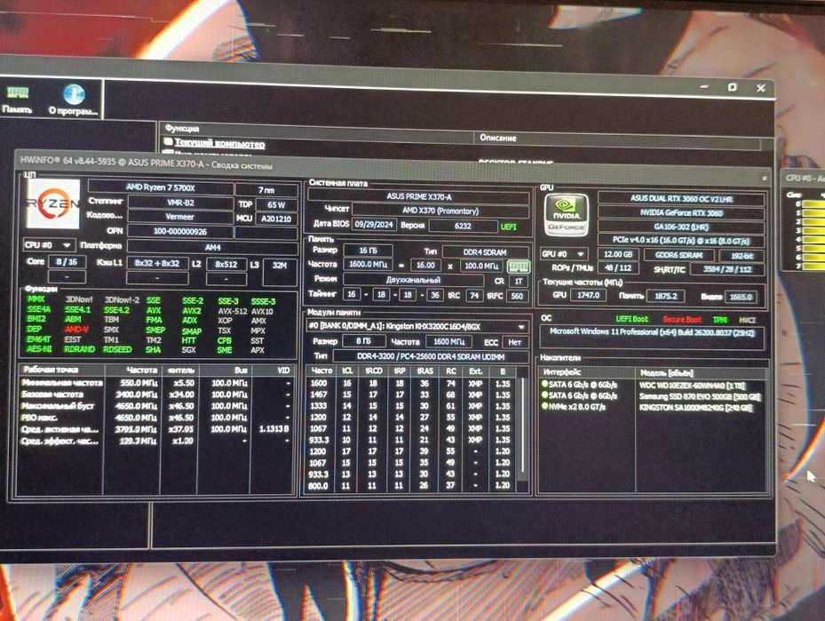Click the ASUS PRIME X370-A motherboard field
Screen dimensions: 825x621
[419, 196]
